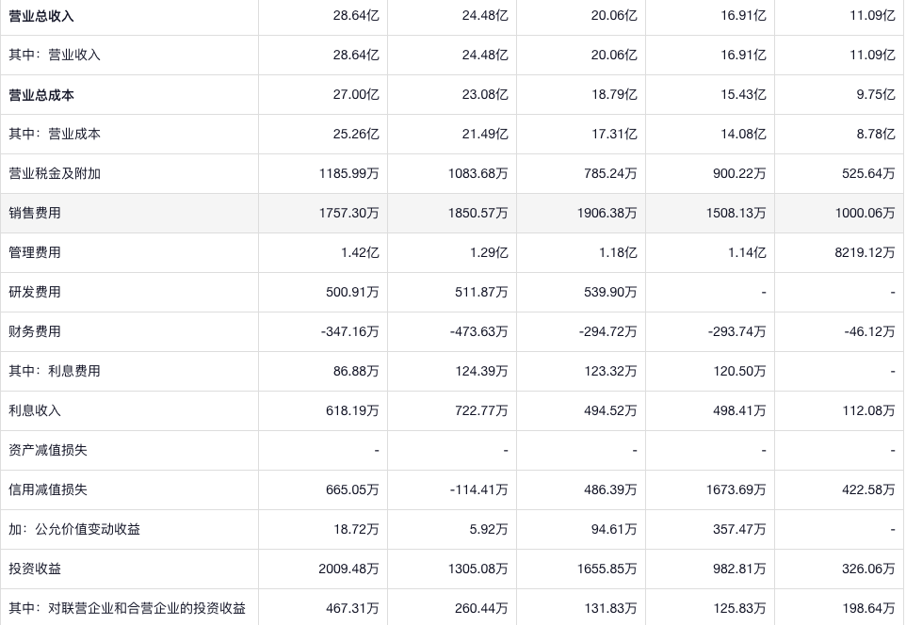This screenshot has height=625, width=906.
Task: Select the 27.00亿 total operating cost cell
Action: pyautogui.click(x=356, y=95)
